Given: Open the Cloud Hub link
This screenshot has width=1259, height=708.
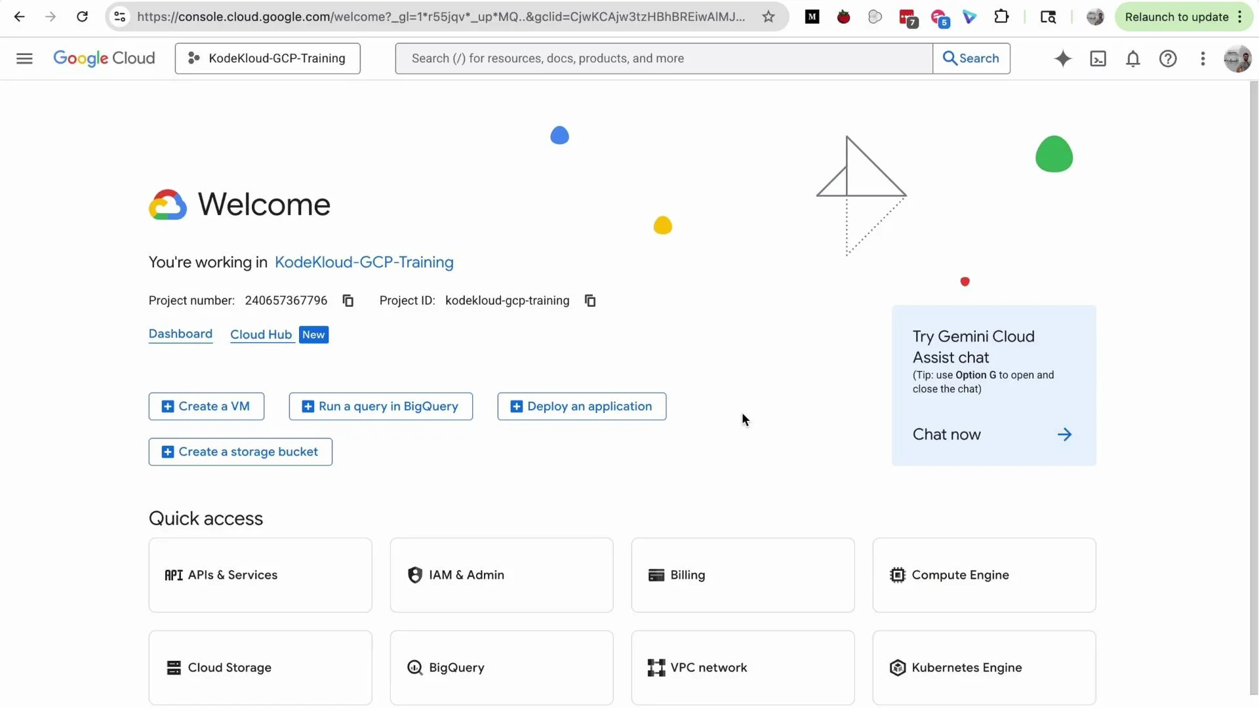Looking at the screenshot, I should 261,335.
